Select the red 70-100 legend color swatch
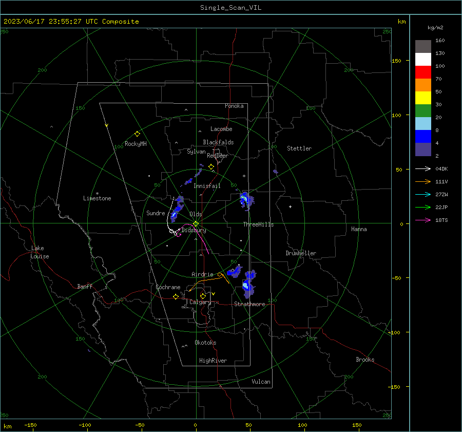This screenshot has height=432, width=462. (423, 72)
